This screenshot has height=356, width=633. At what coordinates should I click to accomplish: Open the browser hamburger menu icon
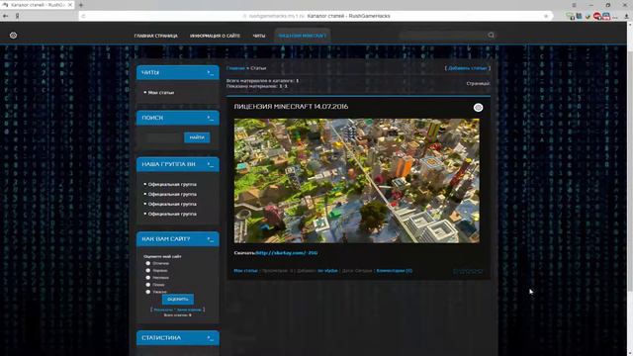(x=574, y=5)
